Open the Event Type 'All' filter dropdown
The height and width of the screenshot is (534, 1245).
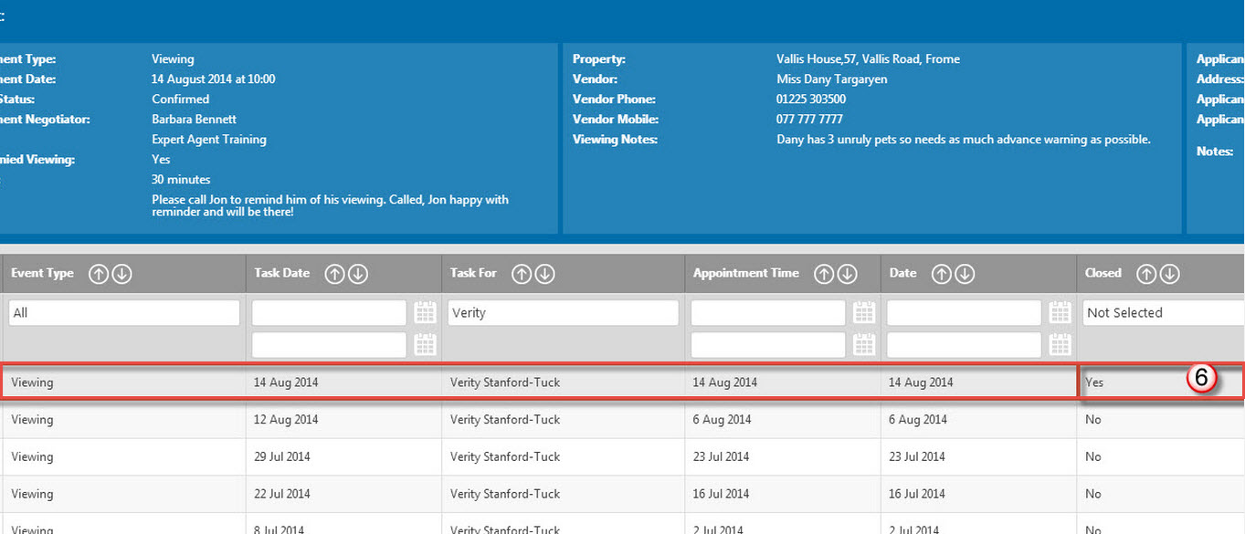pos(123,312)
